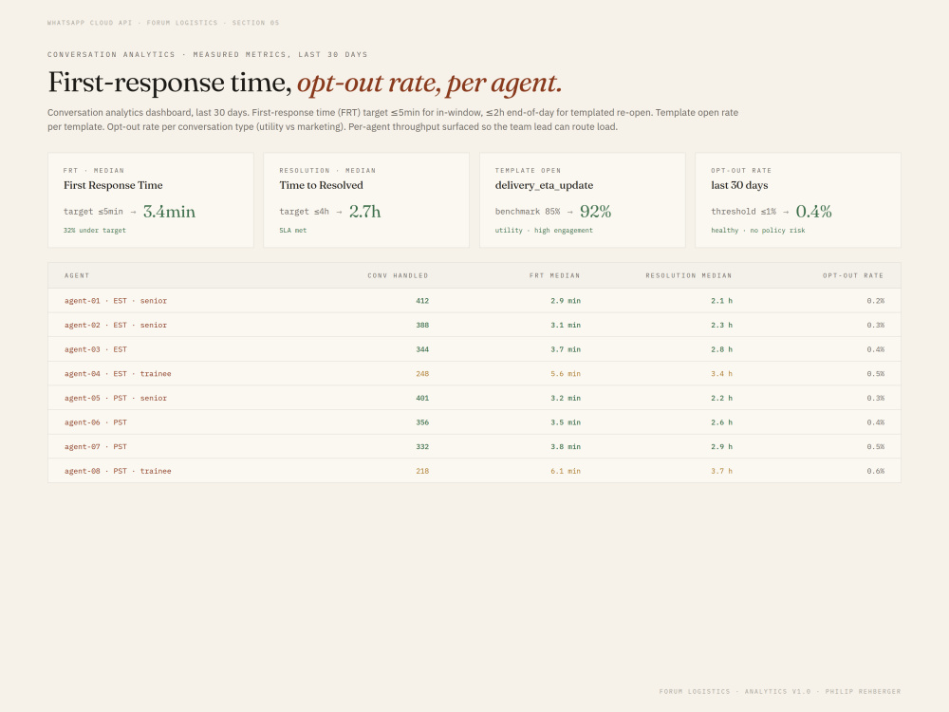Click the 3.2 min FRT value
Viewport: 949px width, 712px height.
tap(566, 398)
